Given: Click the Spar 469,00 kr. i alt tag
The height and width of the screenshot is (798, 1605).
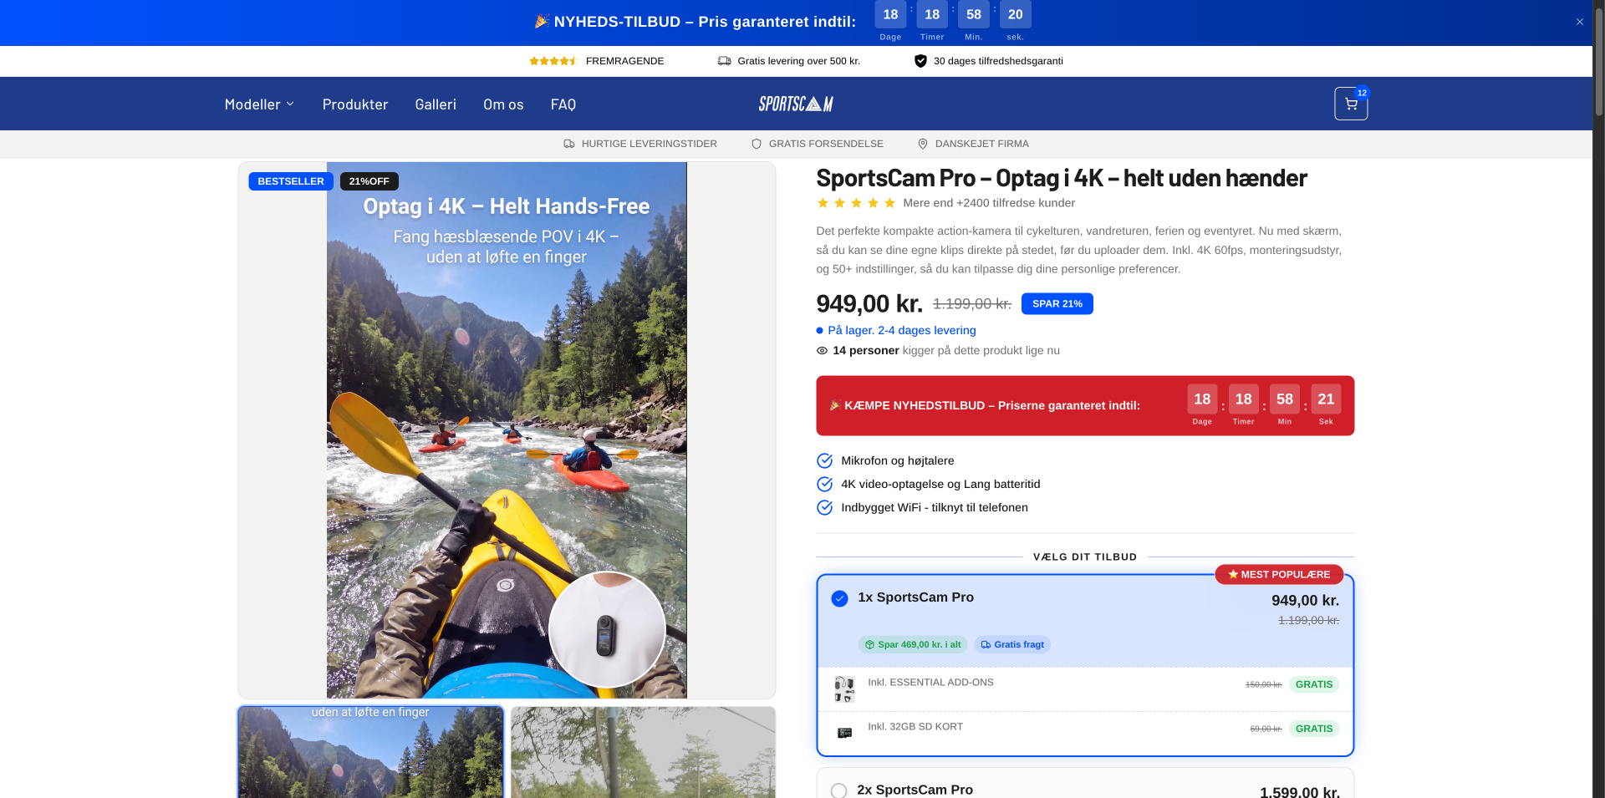Looking at the screenshot, I should click(x=913, y=644).
